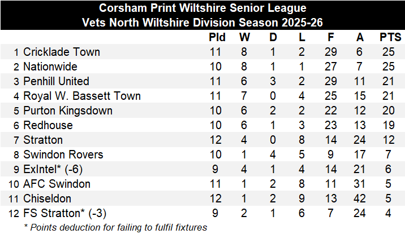The image size is (405, 234).
Task: Click FS Stratton* (-3) team entry
Action: click(64, 213)
